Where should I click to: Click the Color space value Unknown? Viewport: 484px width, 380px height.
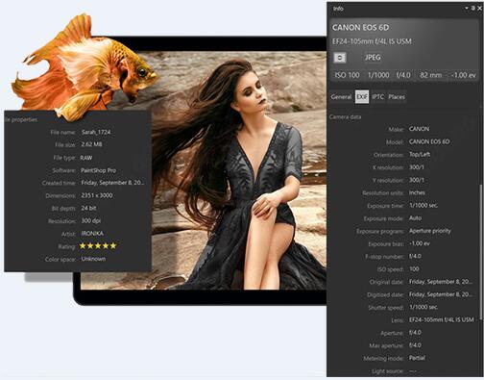point(93,259)
